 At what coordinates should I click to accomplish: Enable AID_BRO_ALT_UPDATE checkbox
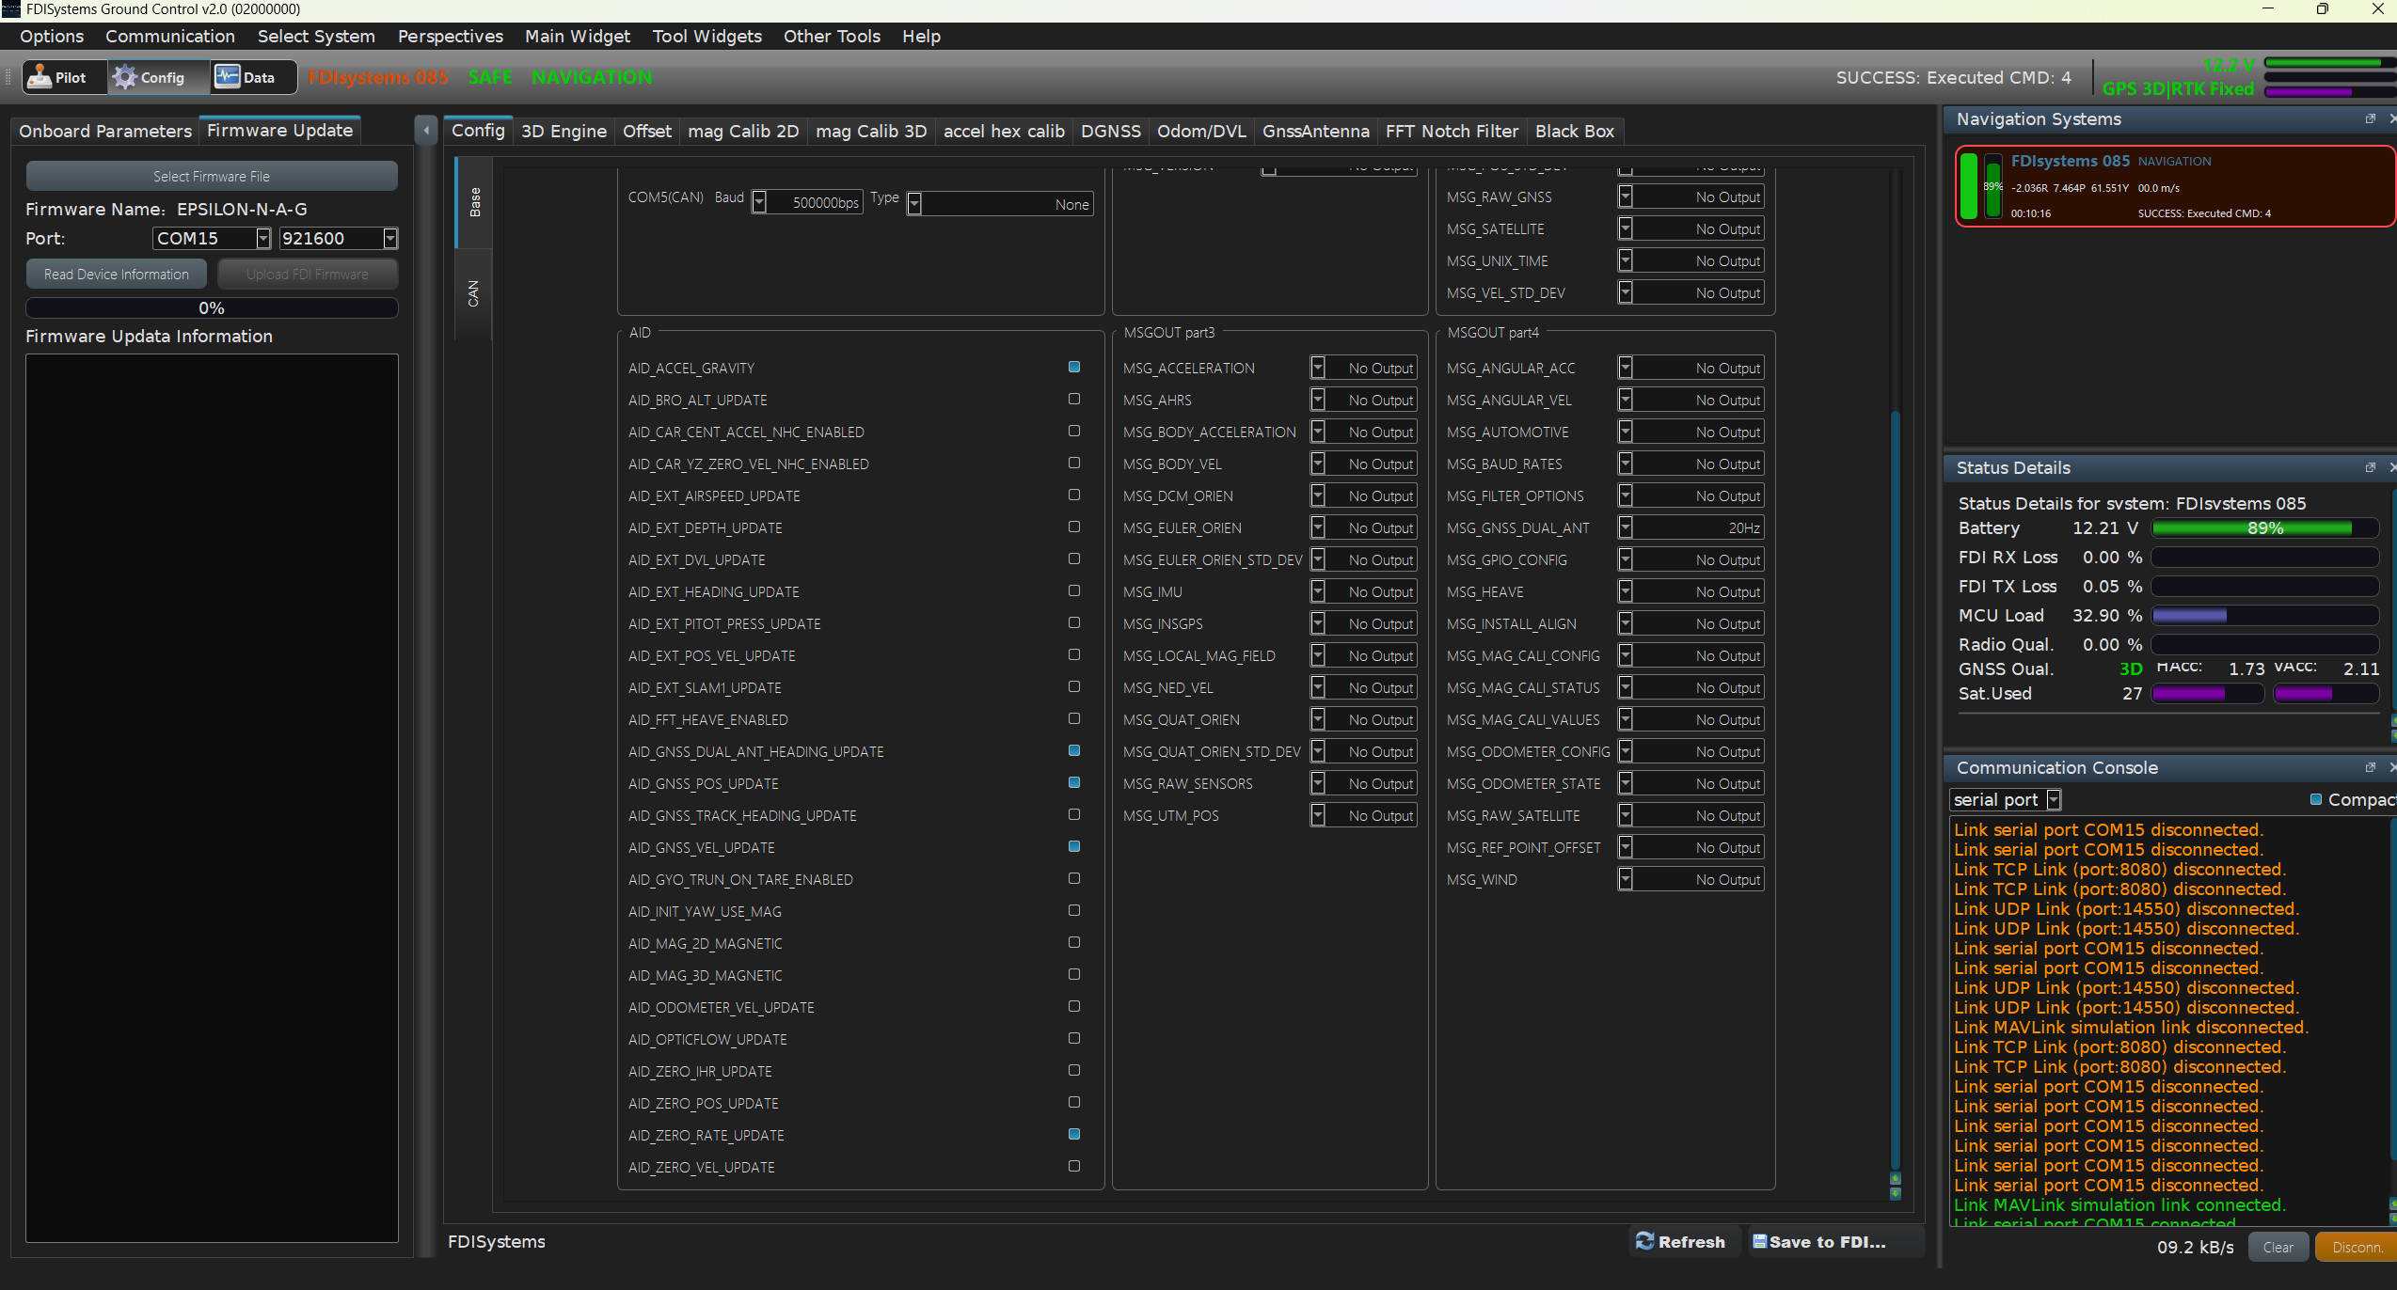pos(1074,400)
